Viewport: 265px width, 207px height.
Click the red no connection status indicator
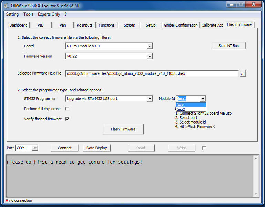7,201
